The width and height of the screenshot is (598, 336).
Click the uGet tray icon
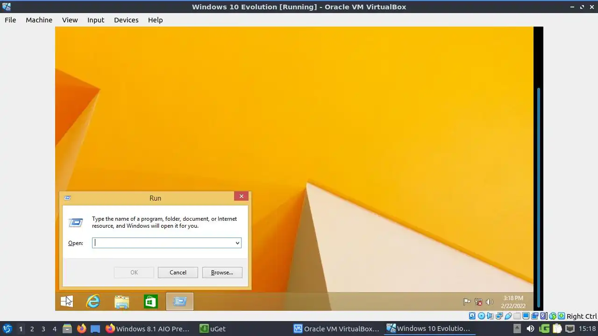(544, 329)
